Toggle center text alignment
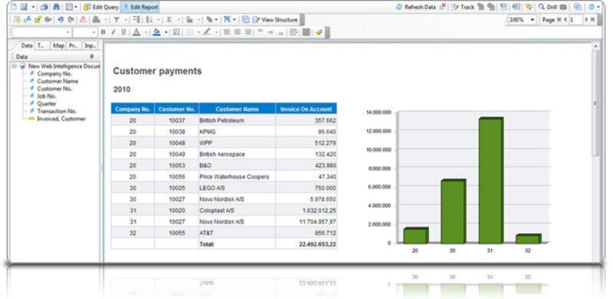The height and width of the screenshot is (299, 613). point(238,32)
